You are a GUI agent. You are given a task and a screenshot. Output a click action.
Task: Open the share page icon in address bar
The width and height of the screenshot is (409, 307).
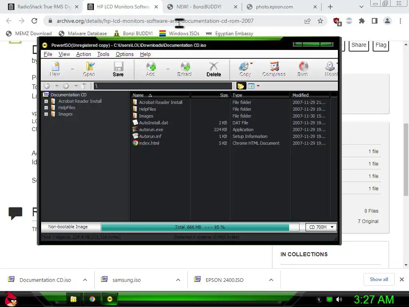point(308,21)
